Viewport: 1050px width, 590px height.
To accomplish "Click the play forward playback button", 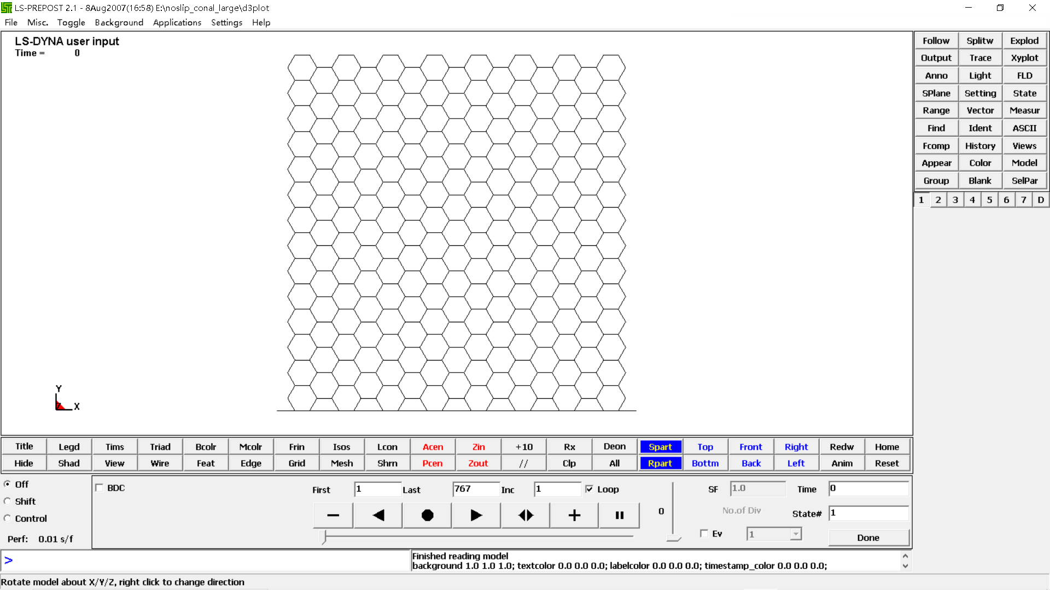I will (x=476, y=515).
